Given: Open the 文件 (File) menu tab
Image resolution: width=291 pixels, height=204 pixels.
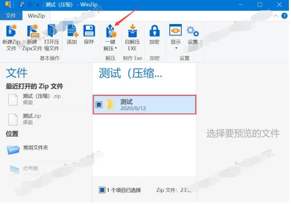Looking at the screenshot, I should pos(11,16).
